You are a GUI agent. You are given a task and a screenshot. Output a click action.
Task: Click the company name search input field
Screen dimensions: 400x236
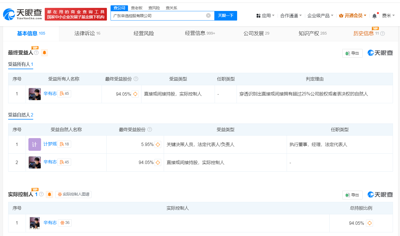pos(158,16)
